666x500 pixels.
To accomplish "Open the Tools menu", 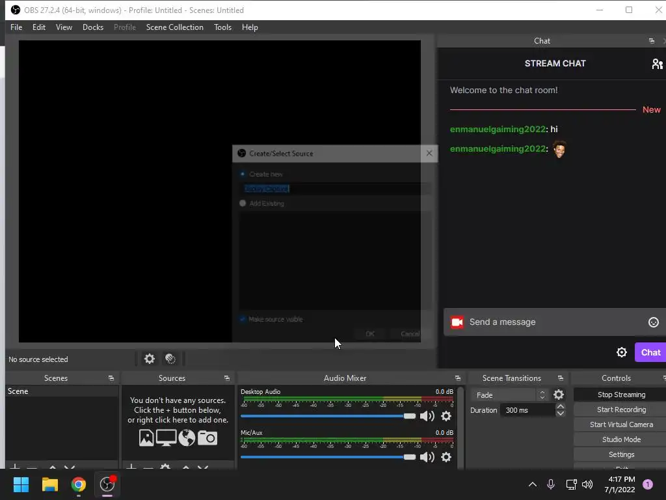I will coord(222,27).
